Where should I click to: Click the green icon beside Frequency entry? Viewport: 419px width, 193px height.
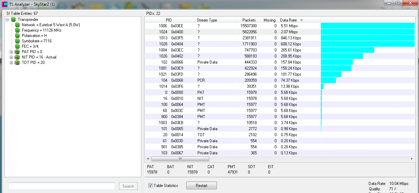[17, 30]
